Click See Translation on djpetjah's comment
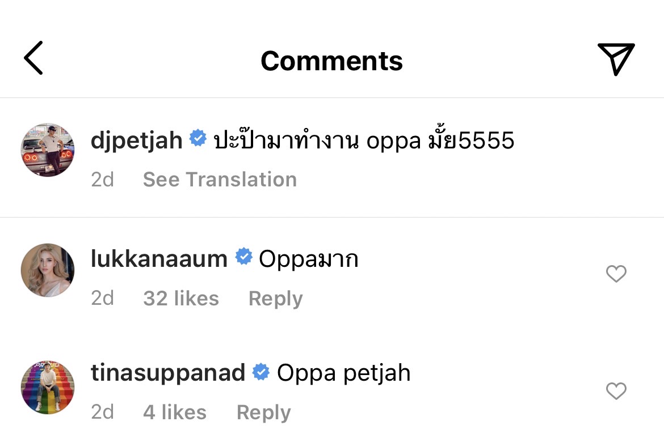Viewport: 664px width, 447px height. (x=220, y=179)
